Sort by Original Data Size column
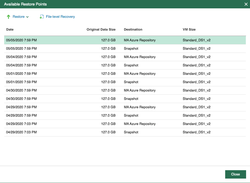Viewport: 250px width, 183px height. (101, 30)
